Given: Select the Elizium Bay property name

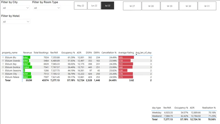Looking at the screenshot, I should [x=11, y=64].
